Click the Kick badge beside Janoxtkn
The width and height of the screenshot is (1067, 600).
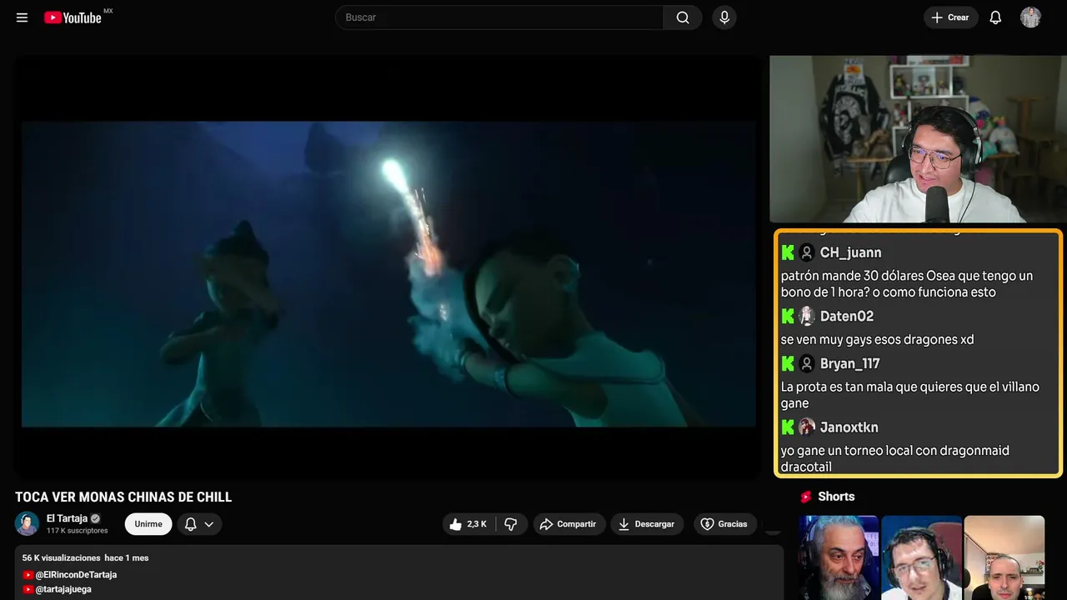pyautogui.click(x=788, y=427)
